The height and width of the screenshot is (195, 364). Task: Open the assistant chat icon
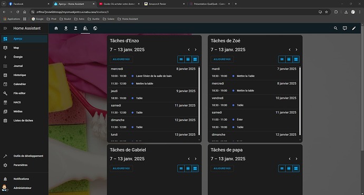(x=344, y=28)
